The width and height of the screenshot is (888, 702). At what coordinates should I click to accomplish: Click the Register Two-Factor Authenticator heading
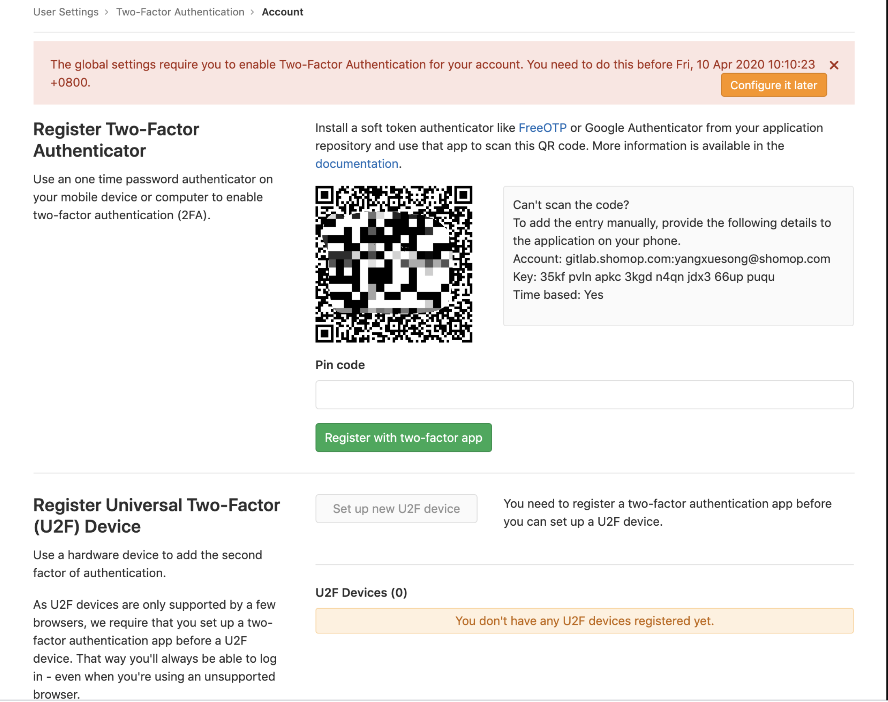[116, 140]
